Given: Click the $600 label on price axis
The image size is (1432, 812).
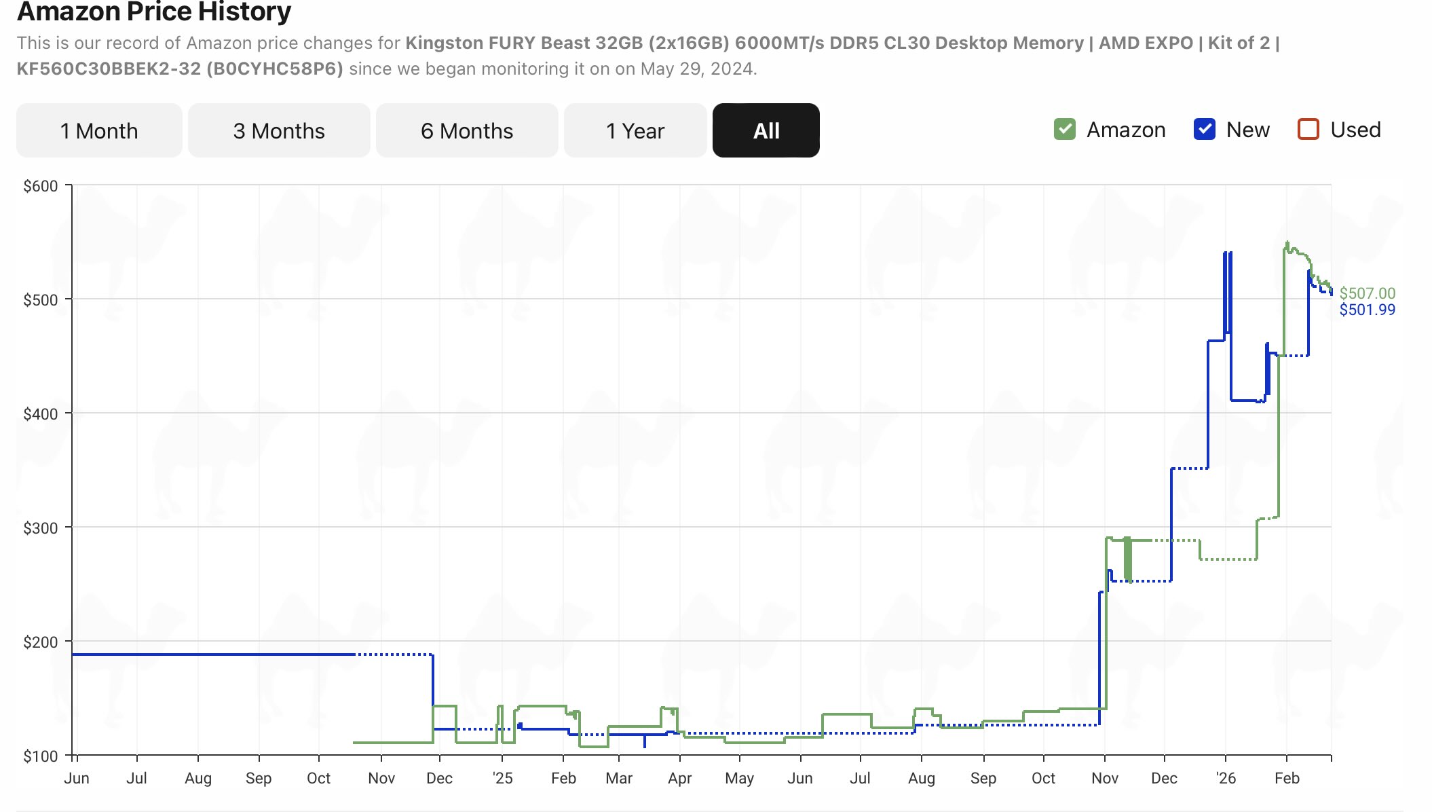Looking at the screenshot, I should tap(41, 186).
